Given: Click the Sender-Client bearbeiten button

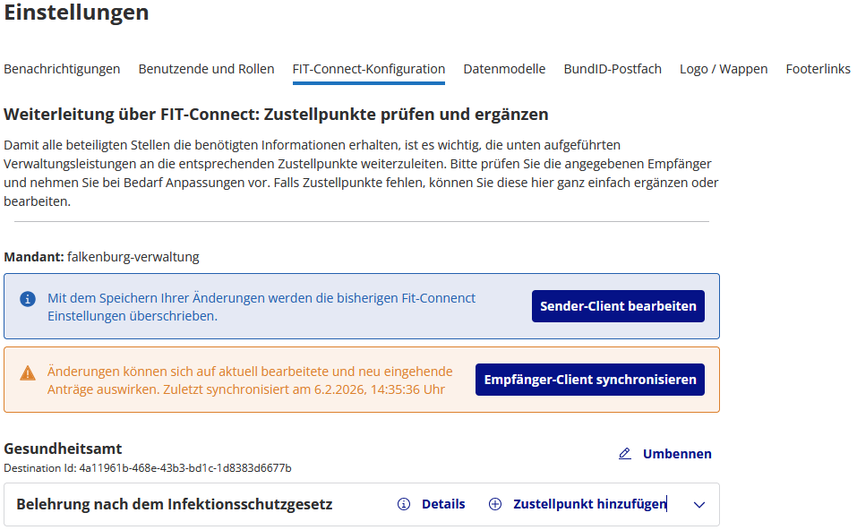Looking at the screenshot, I should [x=618, y=305].
